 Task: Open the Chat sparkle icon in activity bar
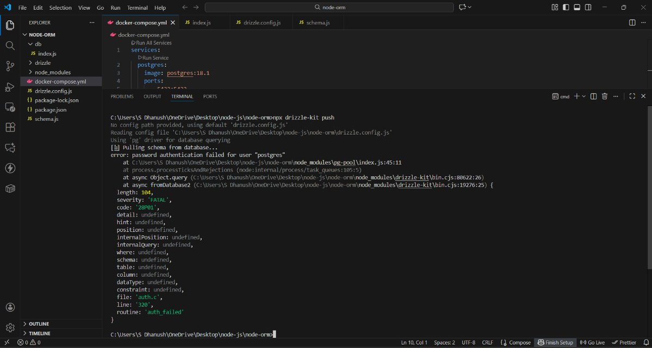(10, 147)
